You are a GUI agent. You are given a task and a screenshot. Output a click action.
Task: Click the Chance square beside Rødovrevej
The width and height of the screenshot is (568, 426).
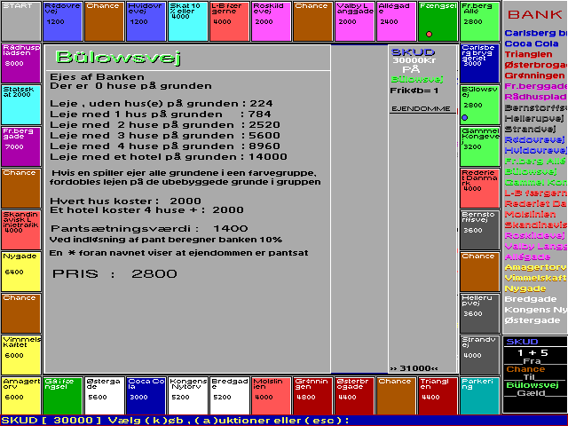tap(105, 21)
